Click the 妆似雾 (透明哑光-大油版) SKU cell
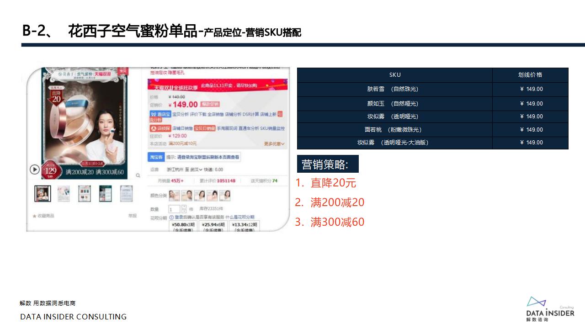Viewport: 585px width, 329px height. pyautogui.click(x=395, y=143)
